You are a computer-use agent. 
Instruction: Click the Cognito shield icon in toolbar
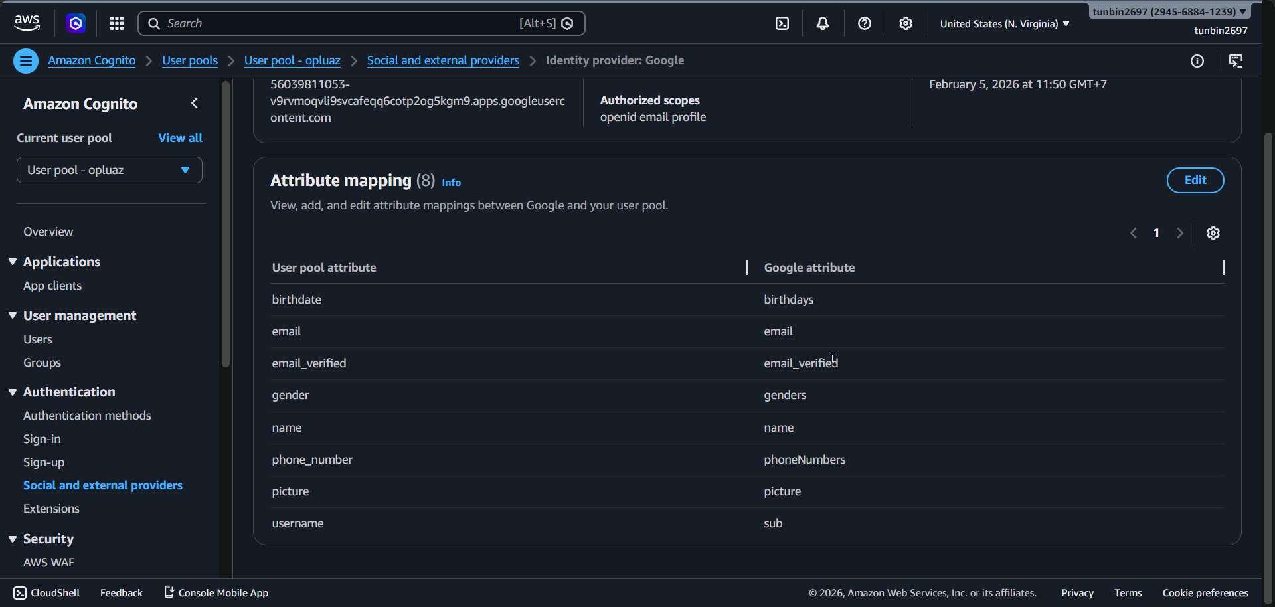coord(75,23)
